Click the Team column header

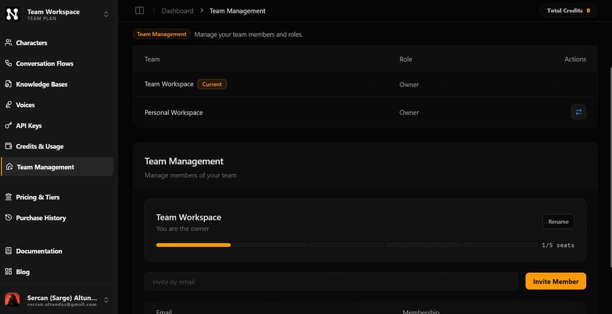[x=152, y=59]
